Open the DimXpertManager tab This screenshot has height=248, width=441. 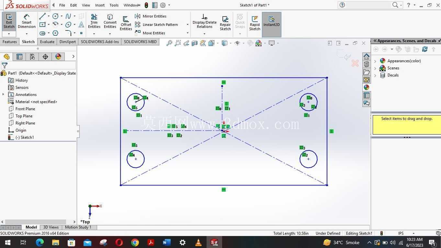tap(45, 57)
